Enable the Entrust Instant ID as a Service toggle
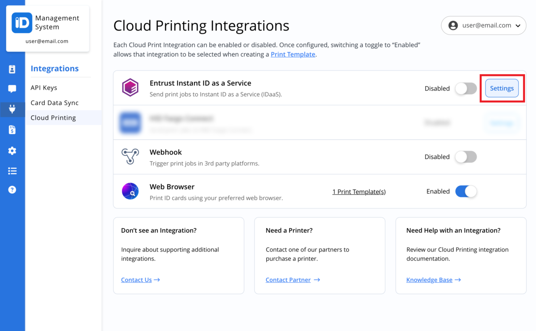The width and height of the screenshot is (536, 331). pos(466,88)
